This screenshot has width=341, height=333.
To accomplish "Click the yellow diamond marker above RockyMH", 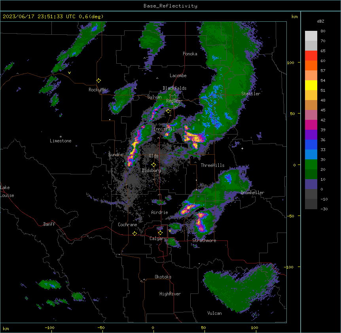I will click(99, 81).
